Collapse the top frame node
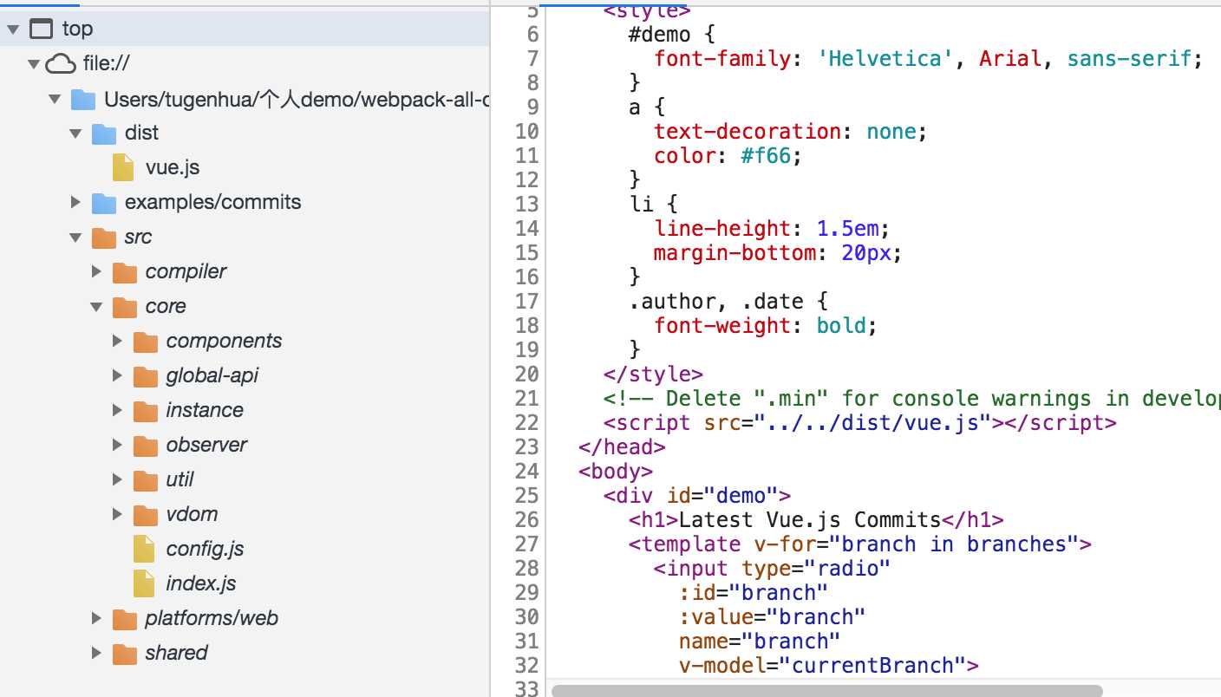The image size is (1221, 697). pos(13,29)
